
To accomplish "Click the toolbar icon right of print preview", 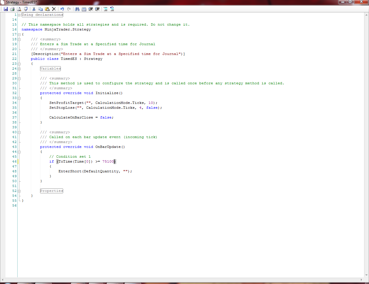I will pyautogui.click(x=26, y=9).
